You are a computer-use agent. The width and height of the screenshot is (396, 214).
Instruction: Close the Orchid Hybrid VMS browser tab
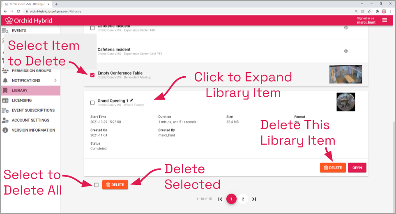click(48, 4)
